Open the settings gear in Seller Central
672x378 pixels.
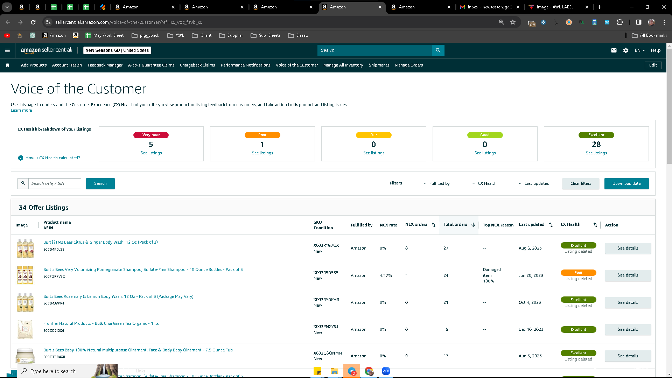point(626,50)
